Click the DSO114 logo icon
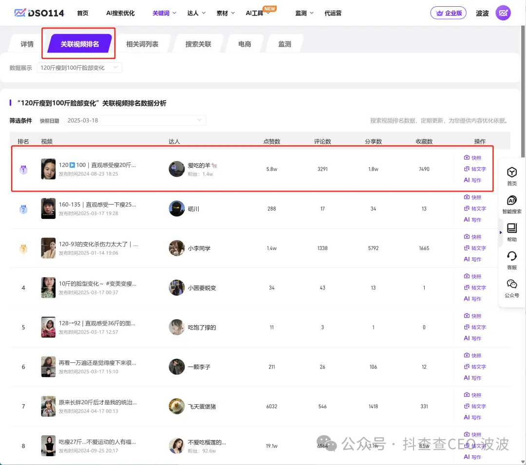 click(20, 13)
